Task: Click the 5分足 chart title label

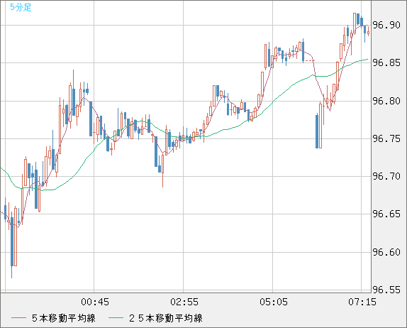Action: point(21,7)
